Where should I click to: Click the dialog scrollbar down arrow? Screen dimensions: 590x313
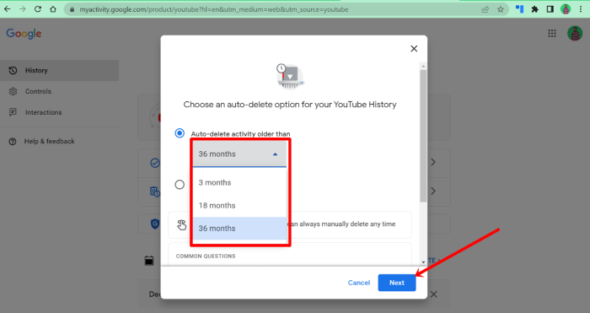(423, 262)
